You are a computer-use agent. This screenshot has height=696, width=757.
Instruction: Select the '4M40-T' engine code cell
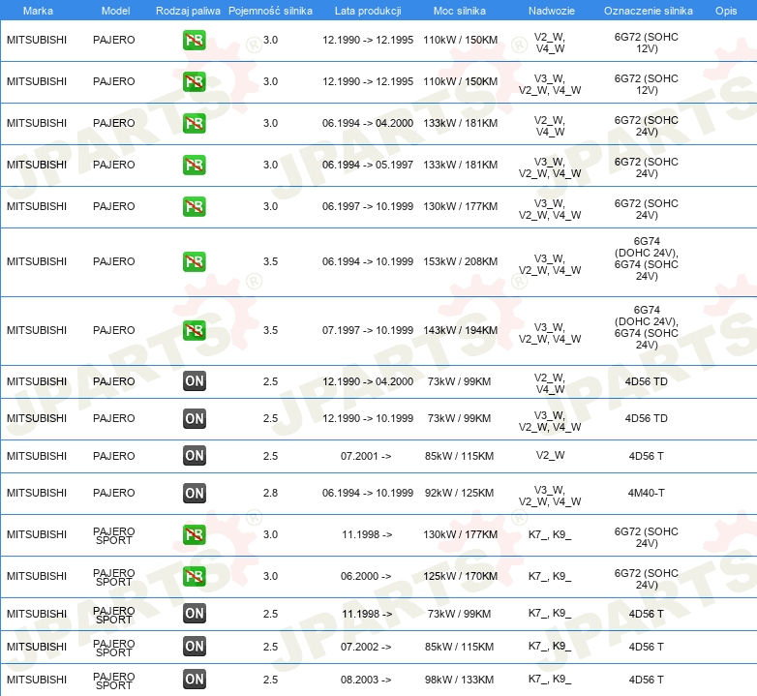click(647, 493)
